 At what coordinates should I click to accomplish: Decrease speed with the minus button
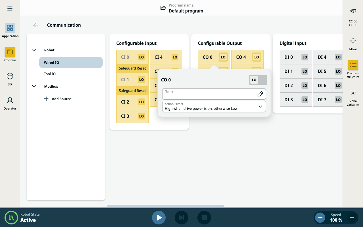click(320, 218)
